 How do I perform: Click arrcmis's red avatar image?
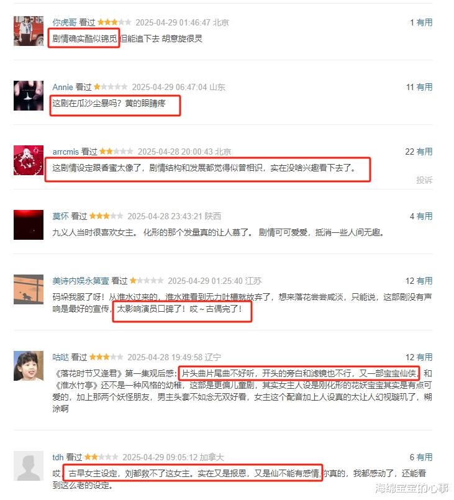[x=29, y=160]
